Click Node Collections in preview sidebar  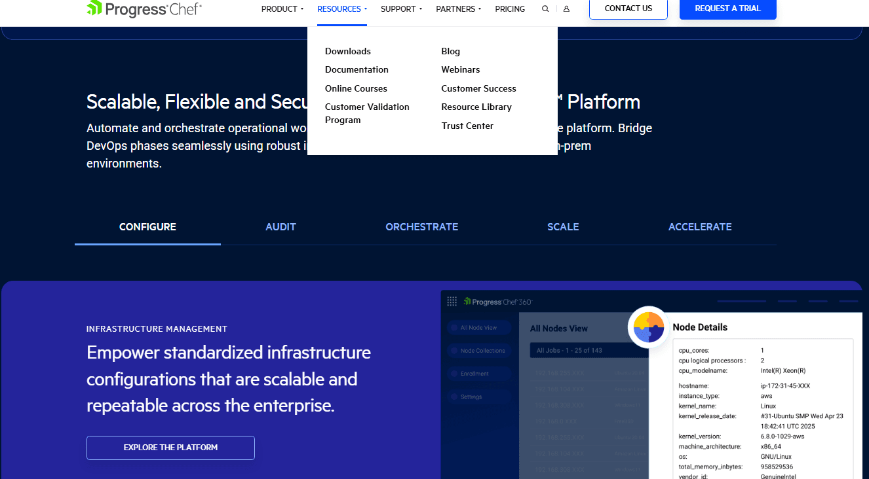coord(478,351)
